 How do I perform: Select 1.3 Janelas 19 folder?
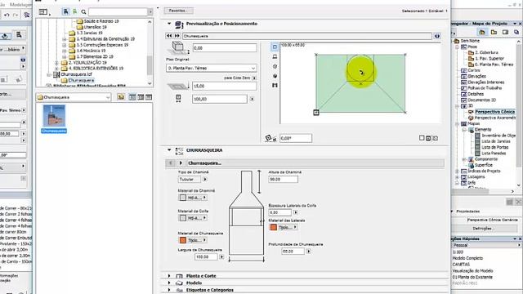coord(89,33)
